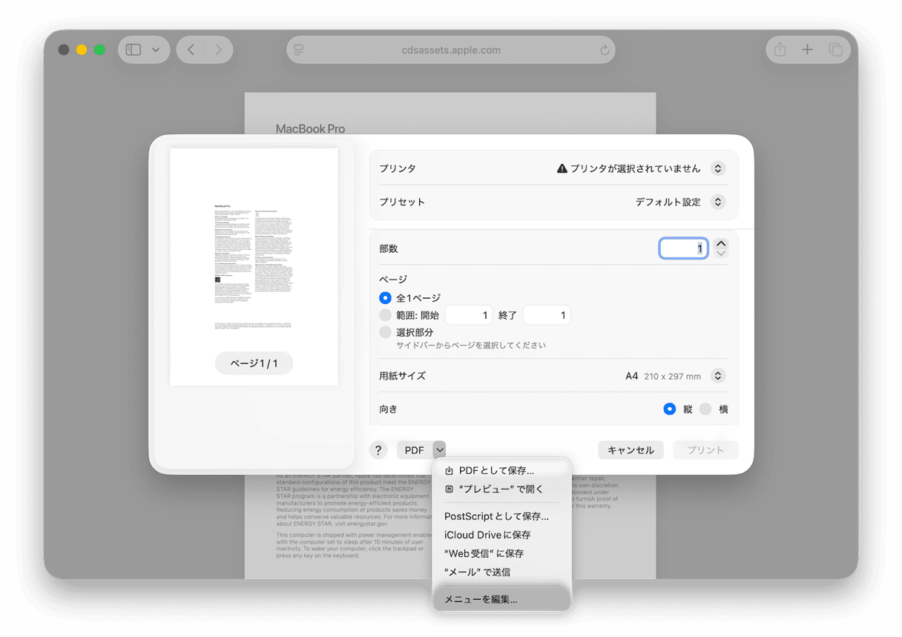Open the プリンタ selection dropdown
This screenshot has height=637, width=902.
pyautogui.click(x=717, y=168)
